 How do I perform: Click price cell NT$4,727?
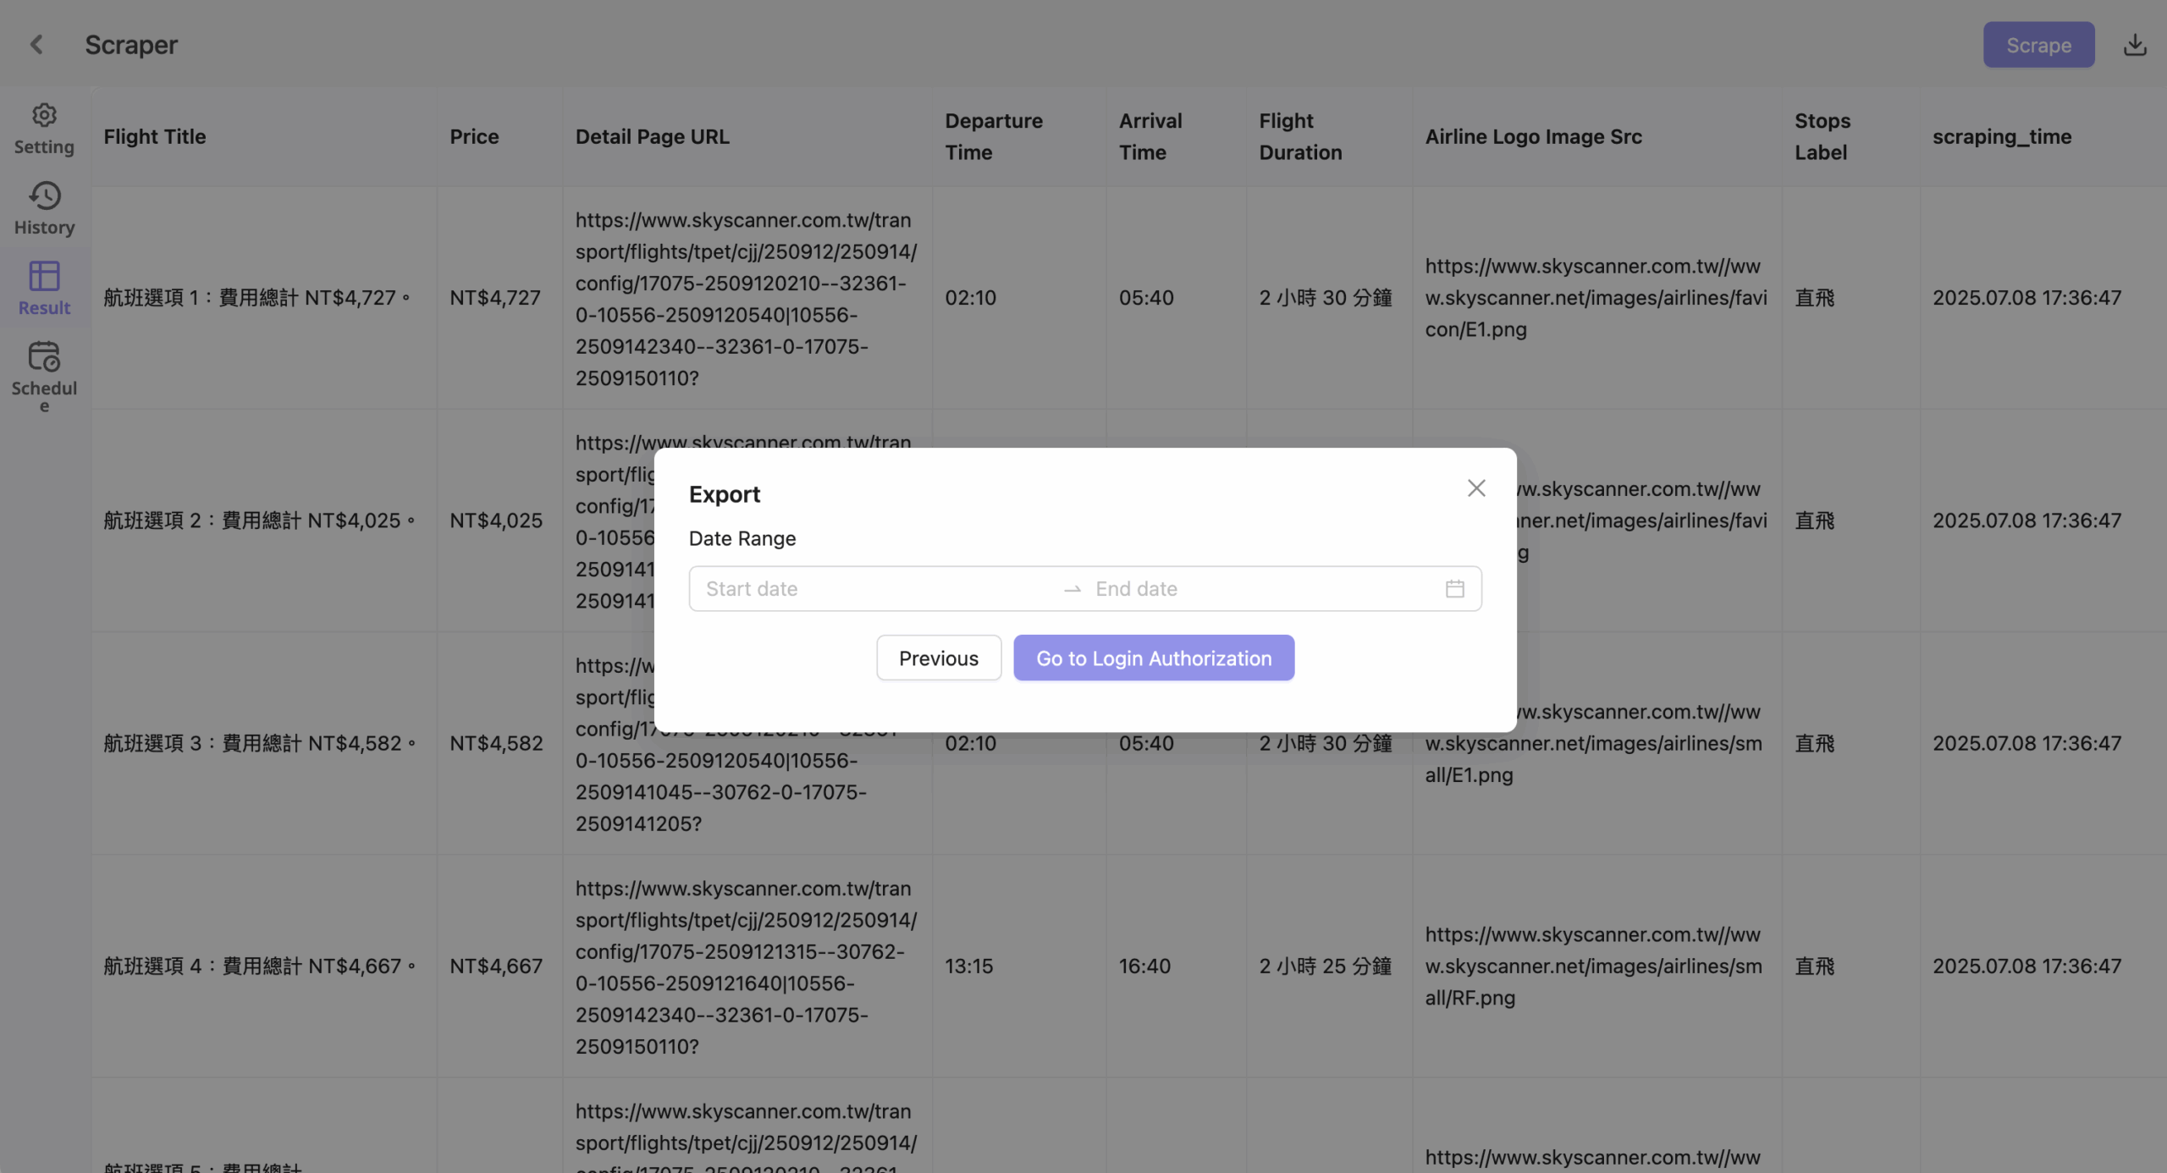pos(495,298)
